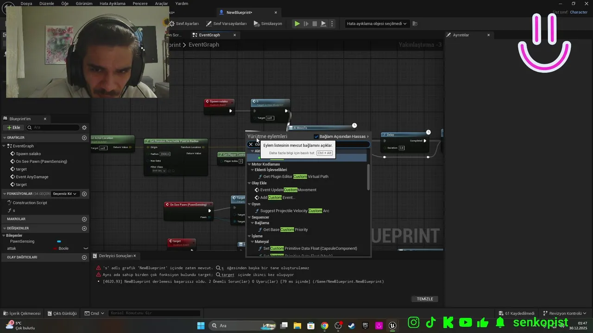Add dispatcher with OLAY DAĞITICILARI plus icon
This screenshot has height=333, width=593.
click(84, 257)
